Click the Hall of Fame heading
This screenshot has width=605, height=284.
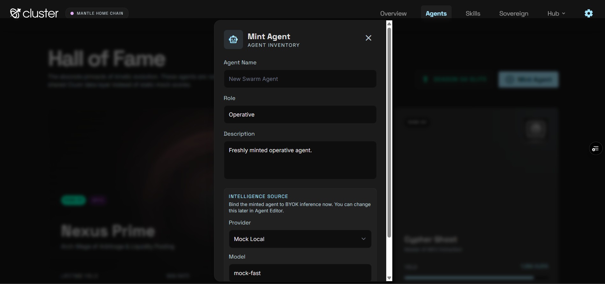(107, 59)
